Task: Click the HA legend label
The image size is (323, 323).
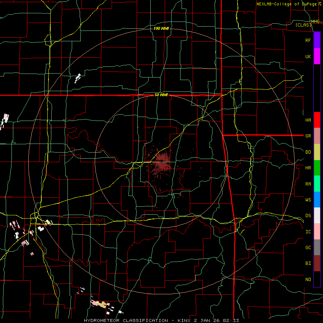Action: [308, 120]
